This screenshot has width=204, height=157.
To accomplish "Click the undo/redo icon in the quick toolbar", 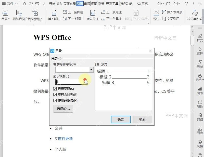I will tap(31, 4).
